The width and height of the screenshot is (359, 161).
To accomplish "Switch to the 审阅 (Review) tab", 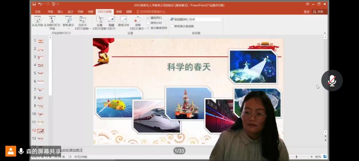I will click(119, 12).
